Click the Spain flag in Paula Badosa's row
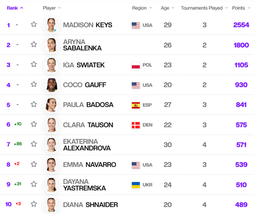Viewport: 254px width, 214px height. coord(136,105)
